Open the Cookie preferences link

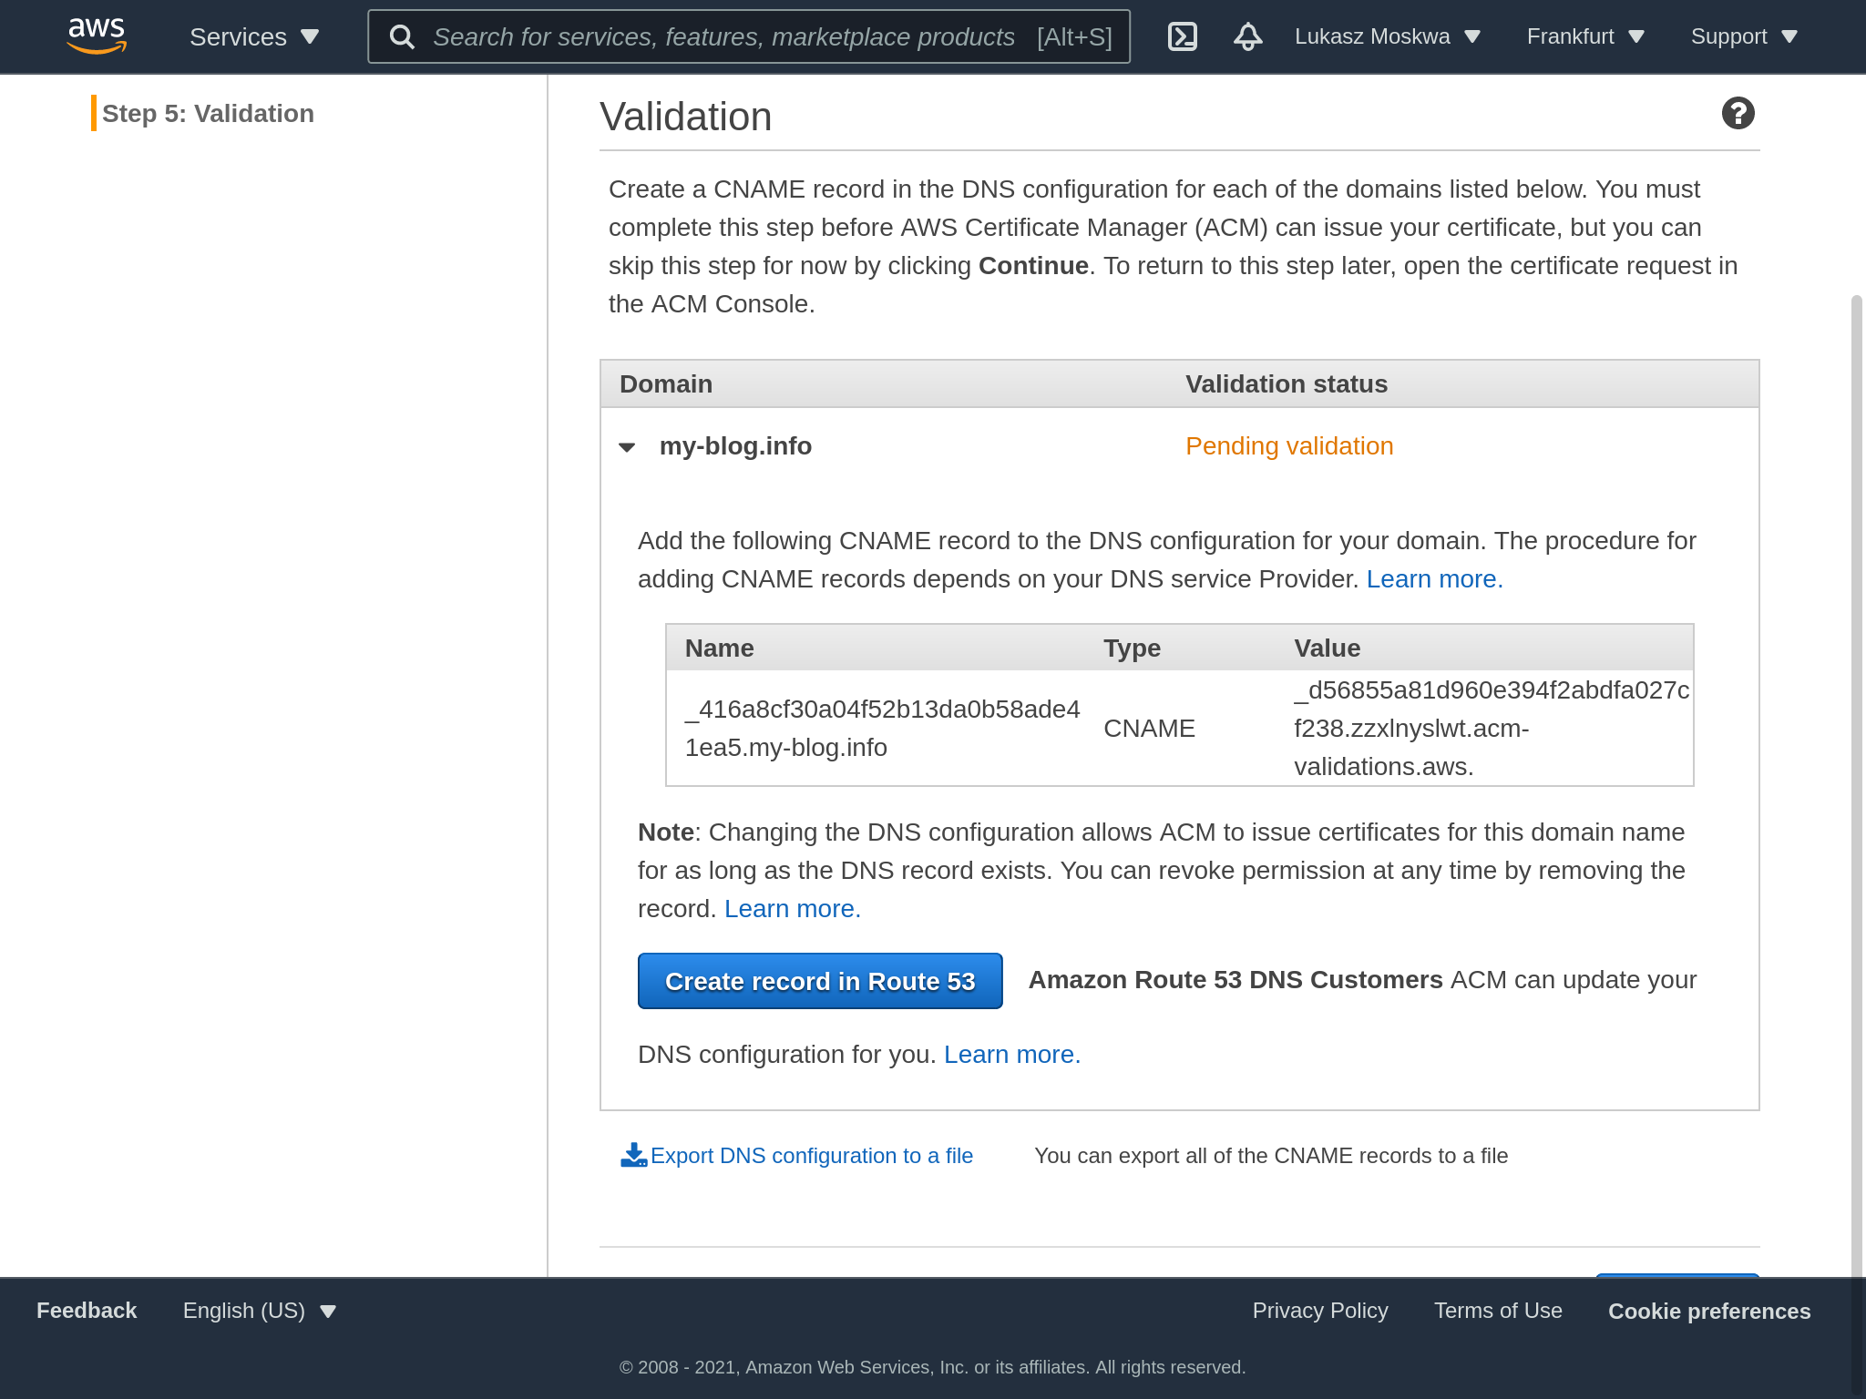pos(1708,1312)
